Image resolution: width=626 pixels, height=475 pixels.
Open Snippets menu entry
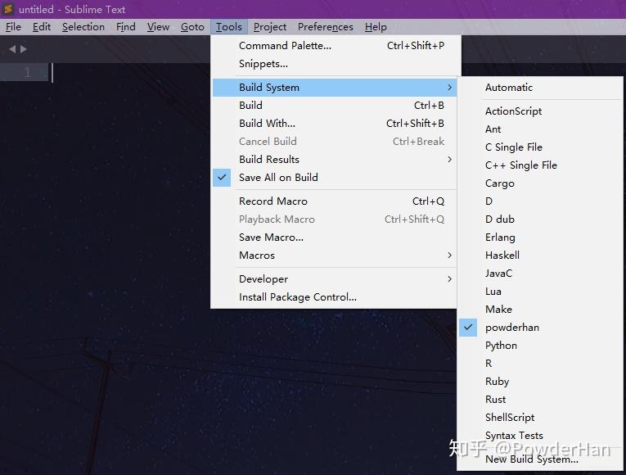[335, 64]
